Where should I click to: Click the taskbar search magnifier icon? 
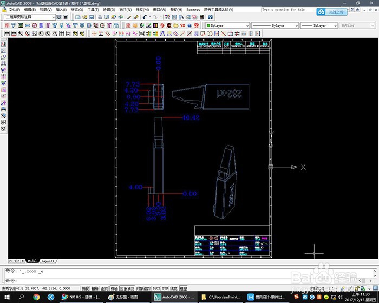pyautogui.click(x=21, y=297)
